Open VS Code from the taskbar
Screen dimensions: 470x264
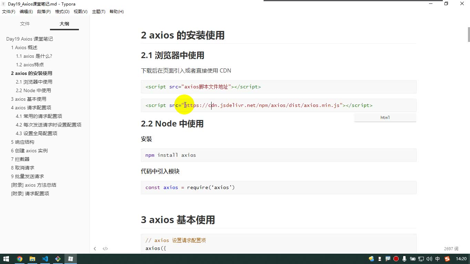(x=45, y=259)
